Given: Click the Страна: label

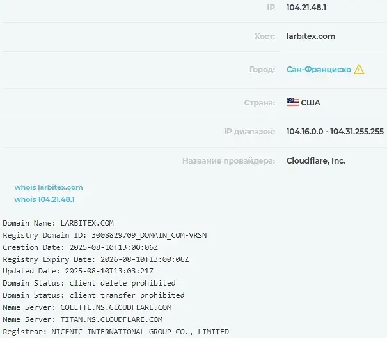Looking at the screenshot, I should tap(260, 103).
